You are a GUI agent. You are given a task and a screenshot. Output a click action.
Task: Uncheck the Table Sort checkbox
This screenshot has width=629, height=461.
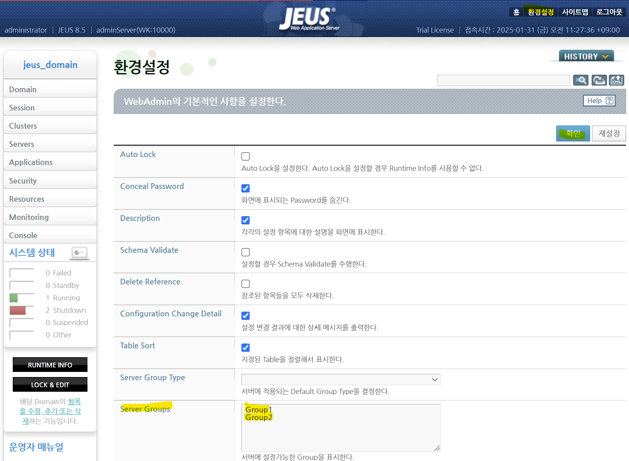tap(246, 348)
